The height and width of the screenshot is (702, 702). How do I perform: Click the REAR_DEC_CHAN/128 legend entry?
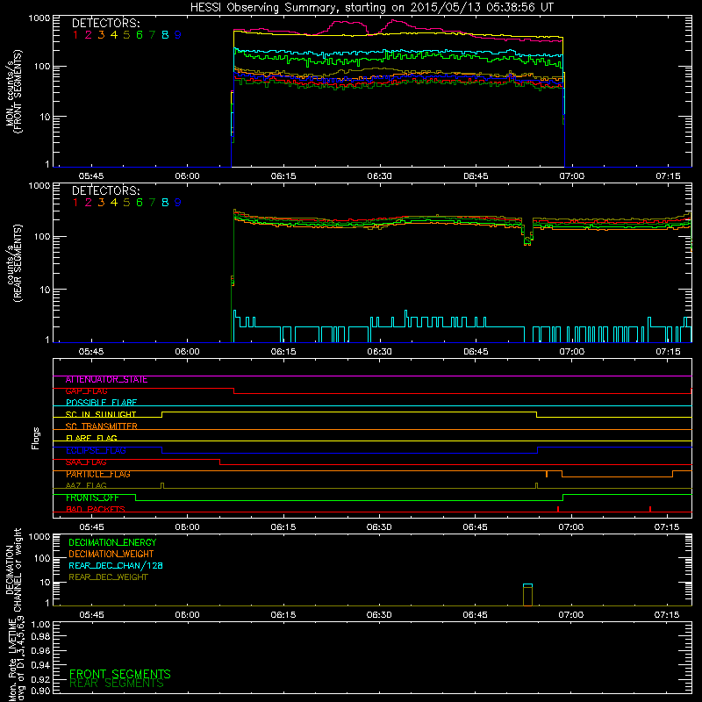click(116, 566)
